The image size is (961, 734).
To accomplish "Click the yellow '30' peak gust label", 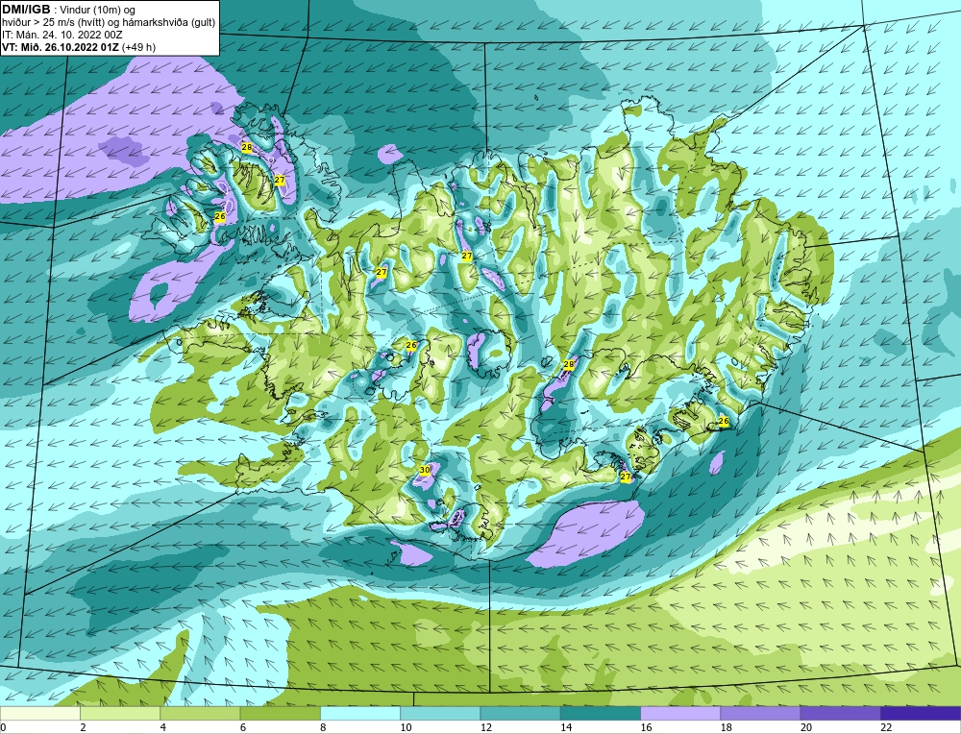I will (x=425, y=470).
